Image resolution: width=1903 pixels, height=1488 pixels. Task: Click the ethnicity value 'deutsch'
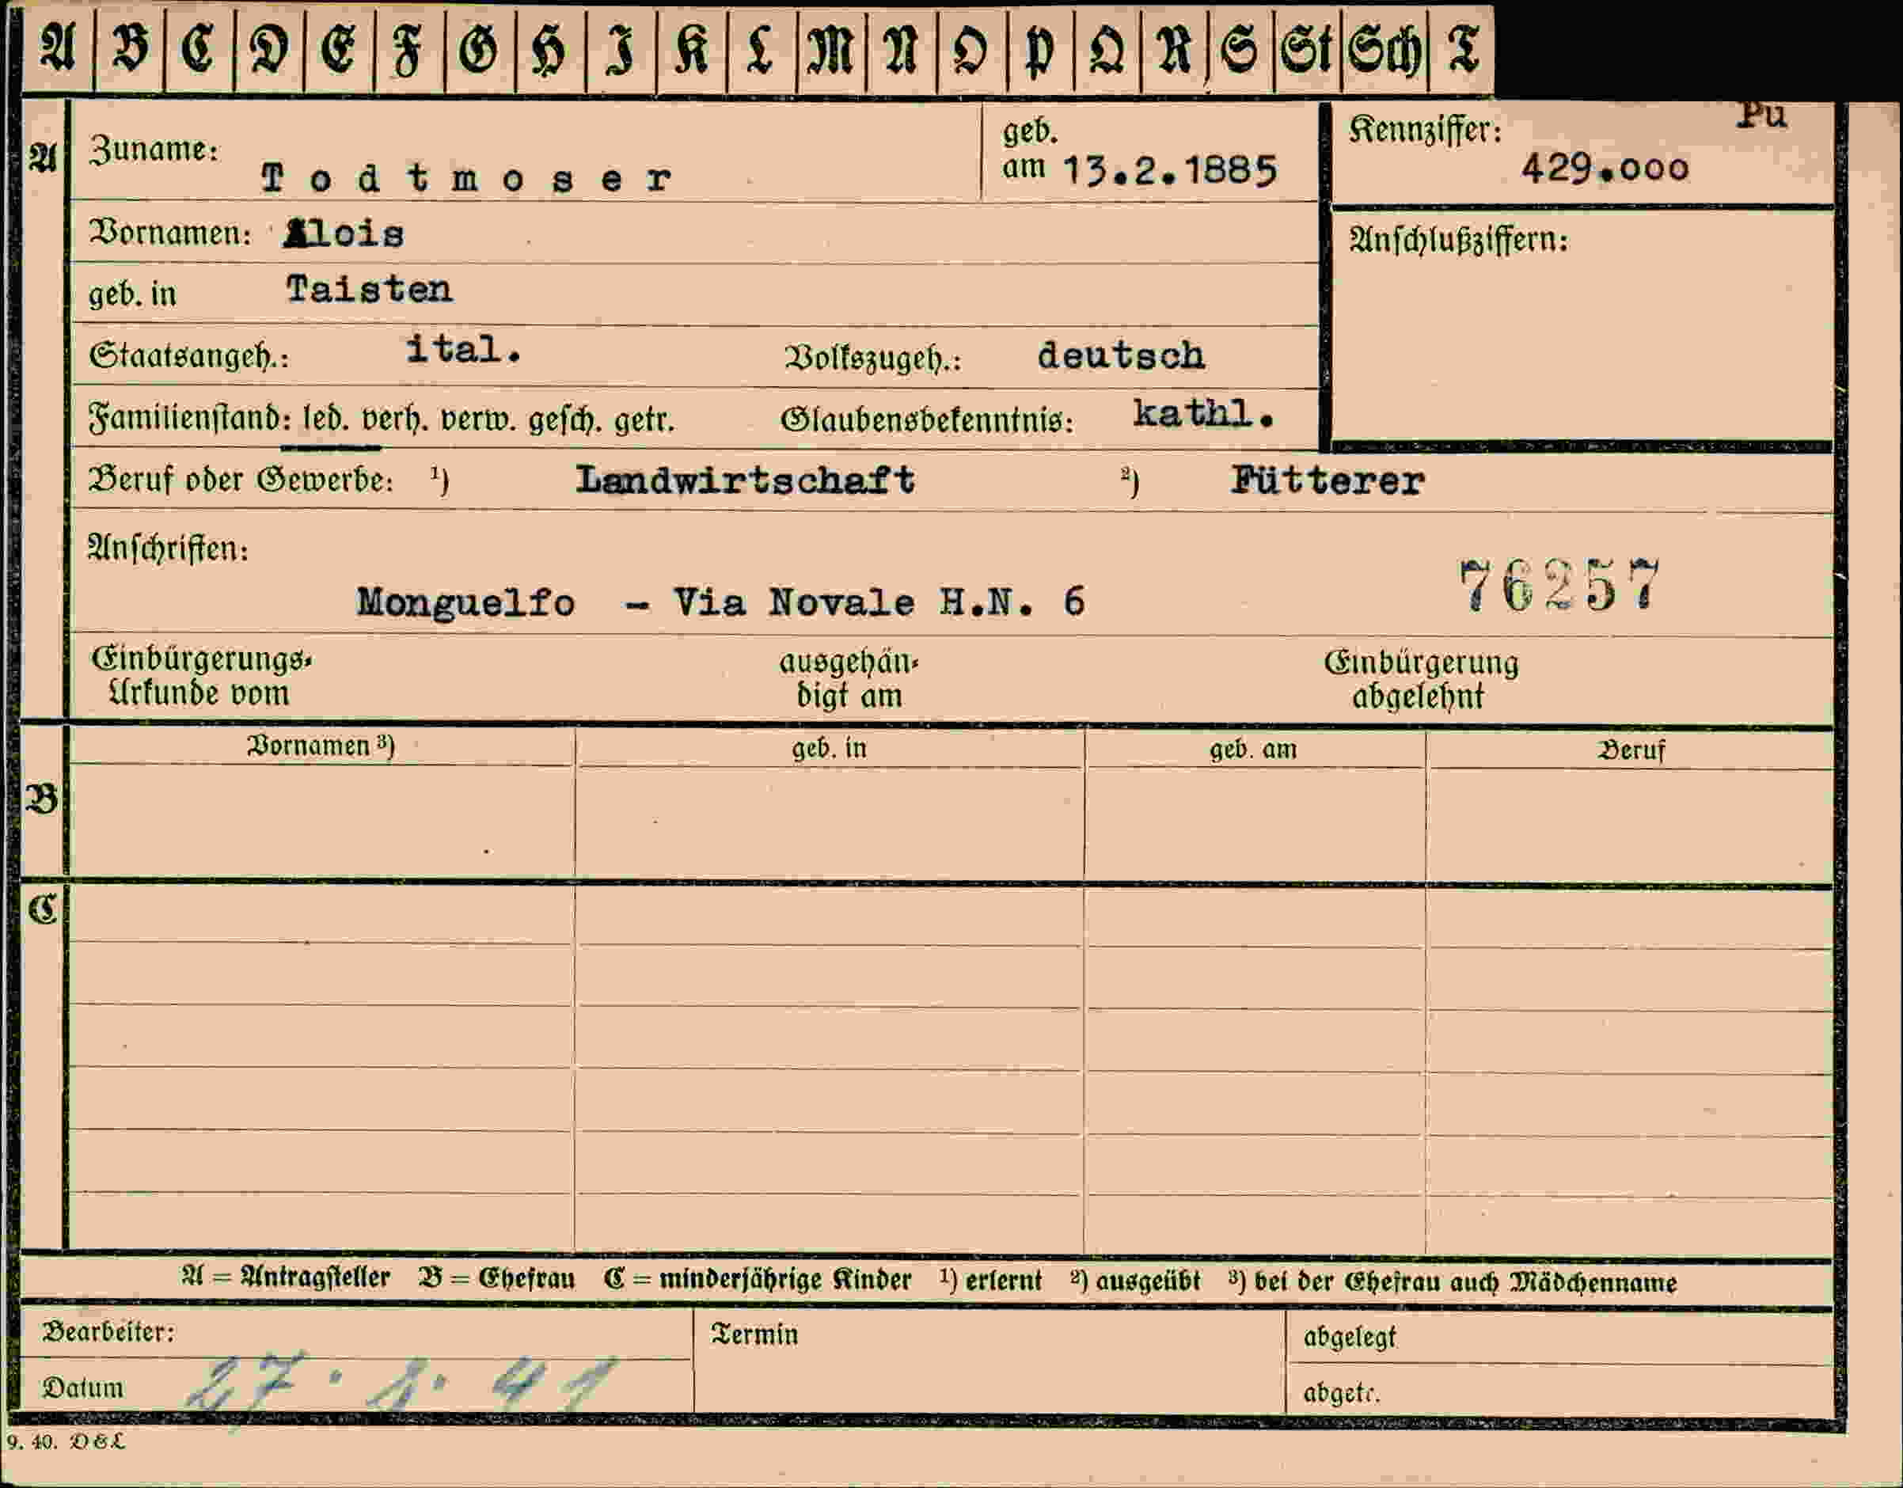pyautogui.click(x=1122, y=355)
